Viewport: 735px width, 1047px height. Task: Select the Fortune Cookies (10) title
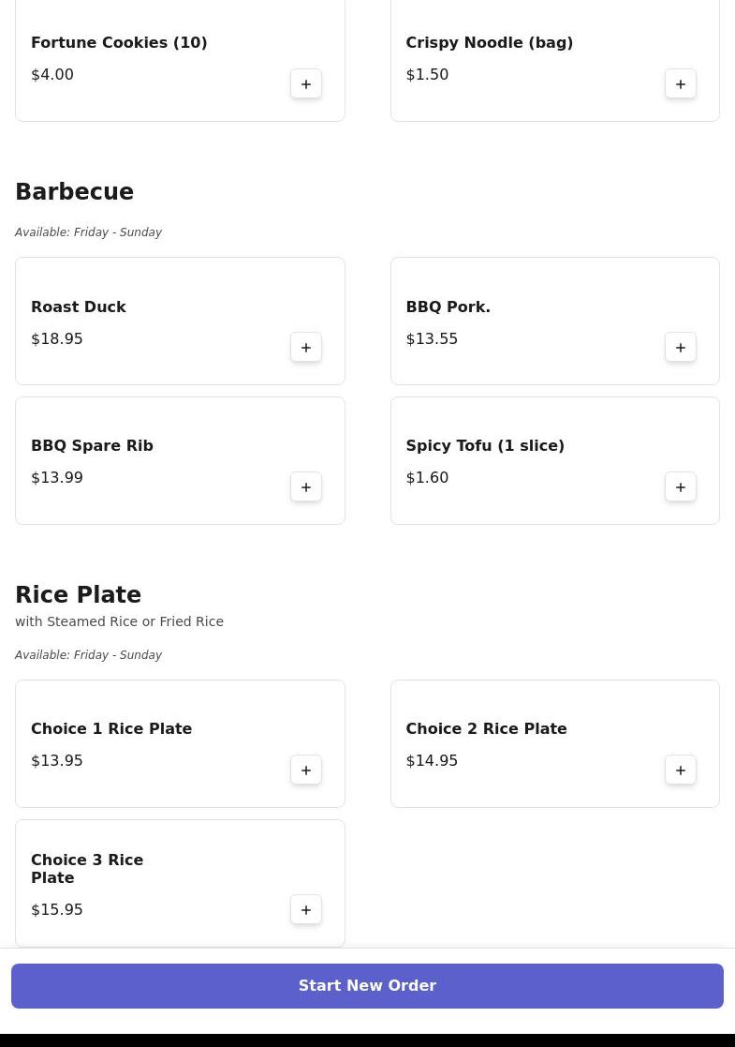tap(119, 43)
